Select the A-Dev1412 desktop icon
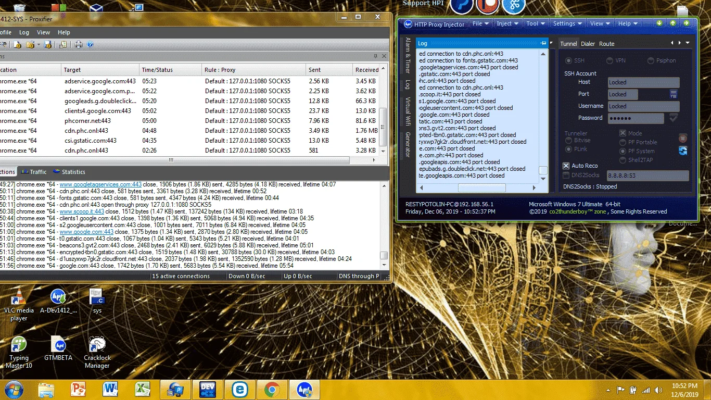 58,301
